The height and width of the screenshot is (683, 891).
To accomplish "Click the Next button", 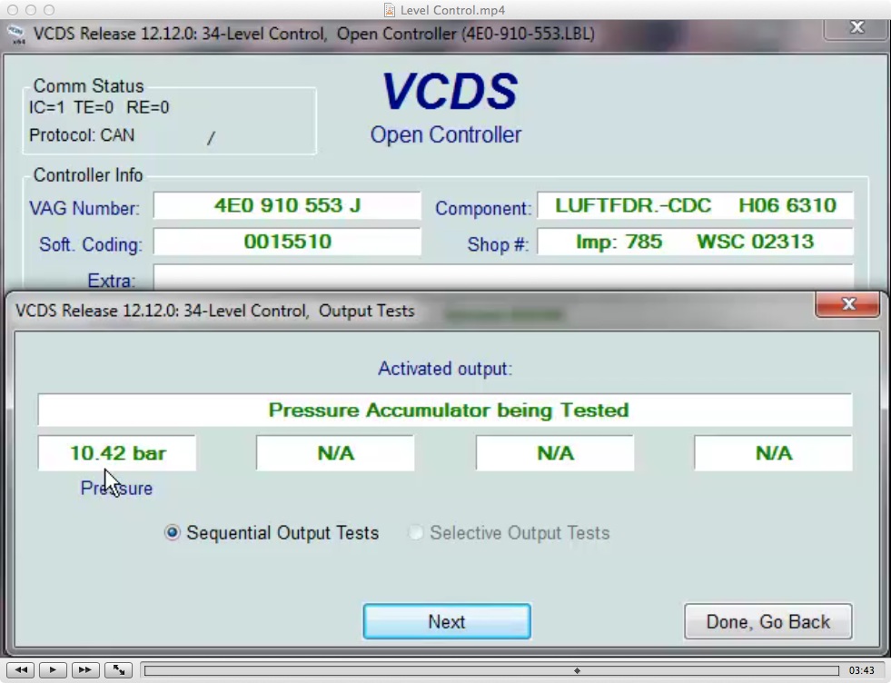I will (447, 621).
